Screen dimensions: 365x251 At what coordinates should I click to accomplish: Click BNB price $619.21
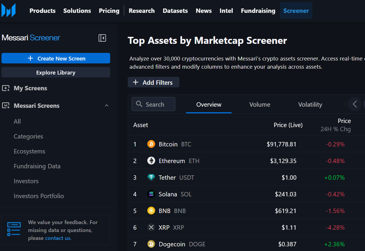point(286,211)
